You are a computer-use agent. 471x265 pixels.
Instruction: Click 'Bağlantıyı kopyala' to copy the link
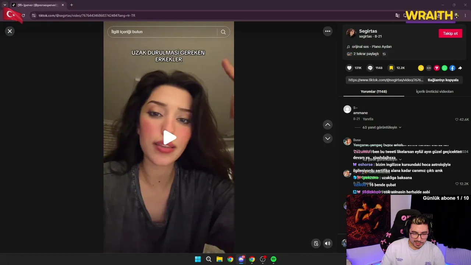coord(443,80)
